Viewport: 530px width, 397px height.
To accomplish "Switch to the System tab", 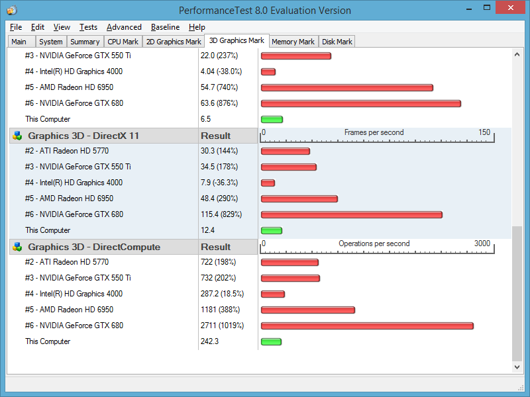I will 51,42.
